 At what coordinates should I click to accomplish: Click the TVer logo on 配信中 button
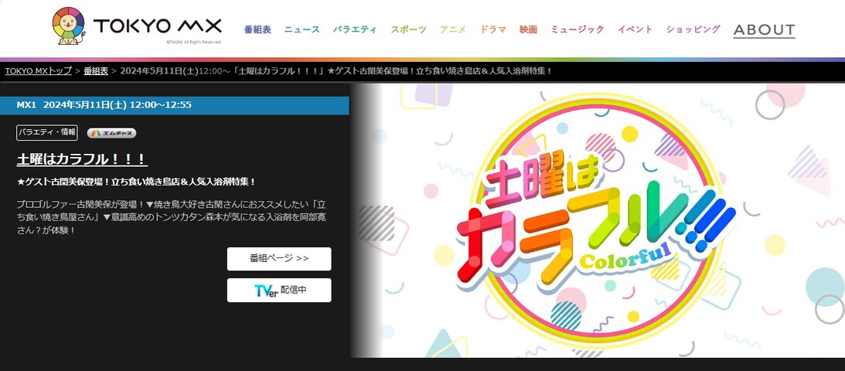point(266,291)
